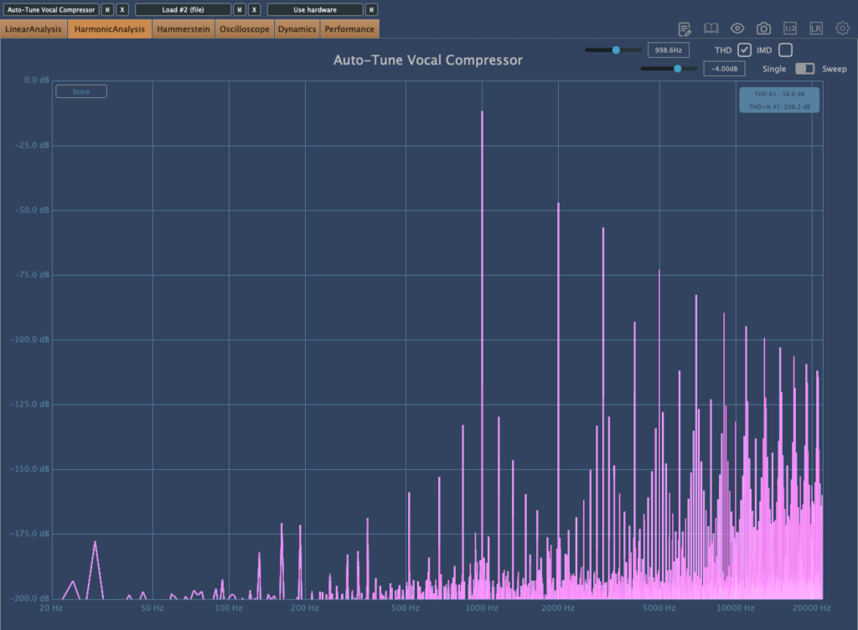Click the -75.0 dB axis label
The height and width of the screenshot is (630, 858).
coord(32,275)
